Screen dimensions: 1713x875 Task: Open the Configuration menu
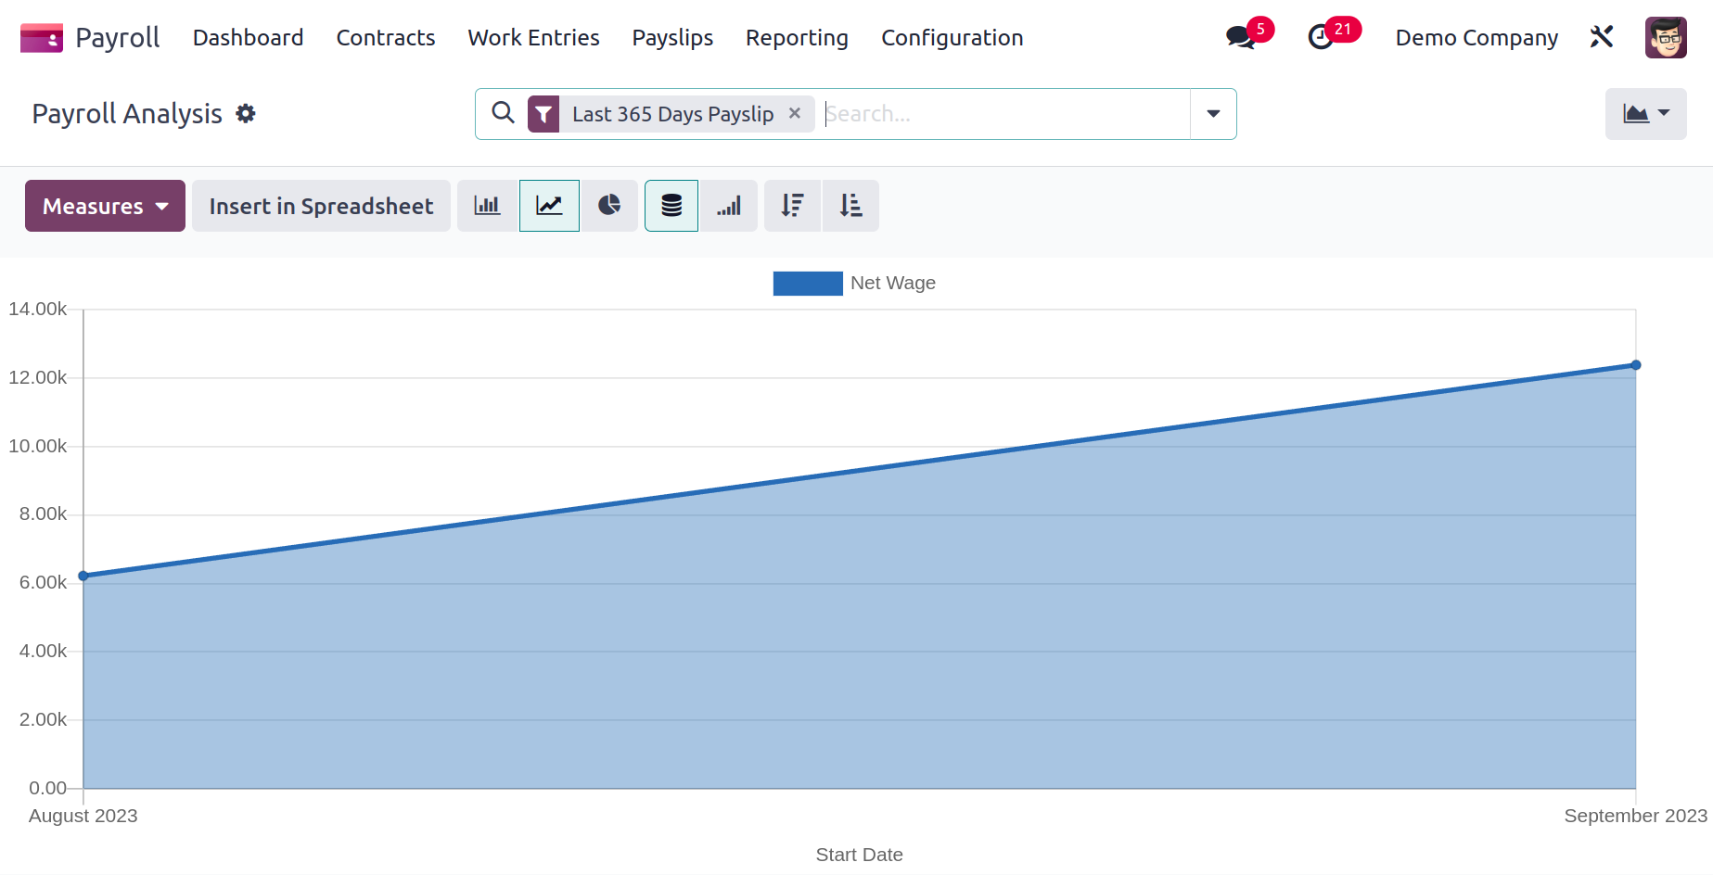pyautogui.click(x=952, y=38)
